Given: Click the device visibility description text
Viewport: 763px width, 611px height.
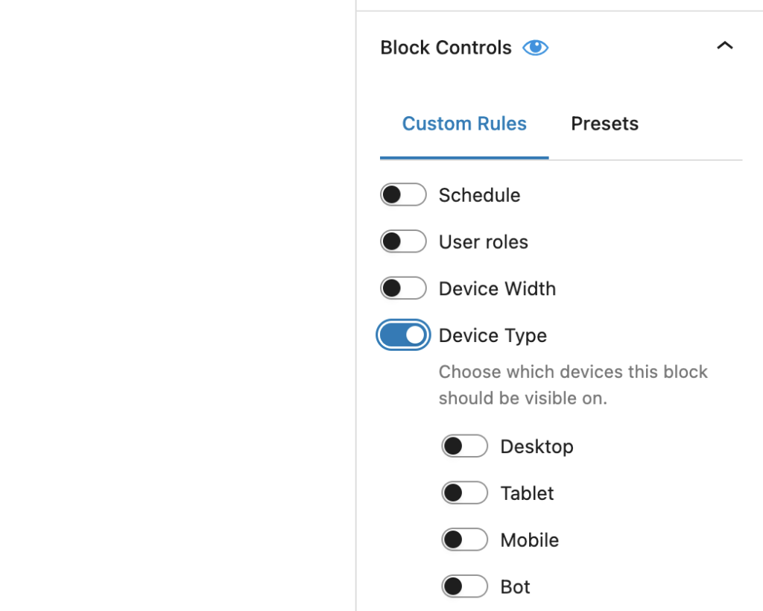Looking at the screenshot, I should (x=573, y=384).
